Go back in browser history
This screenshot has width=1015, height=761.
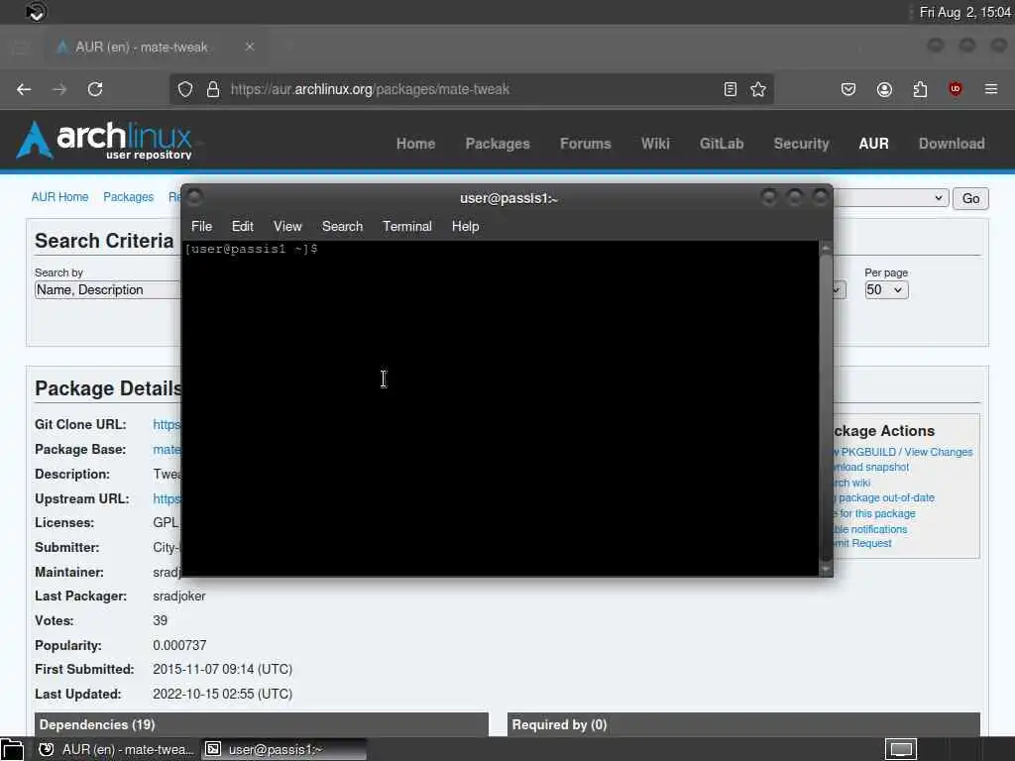tap(24, 89)
